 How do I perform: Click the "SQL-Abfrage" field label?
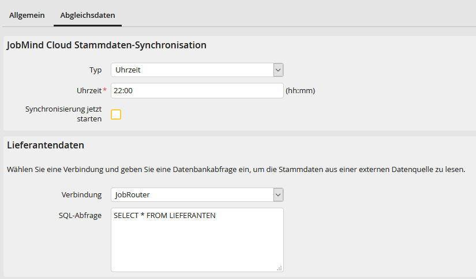tap(81, 216)
